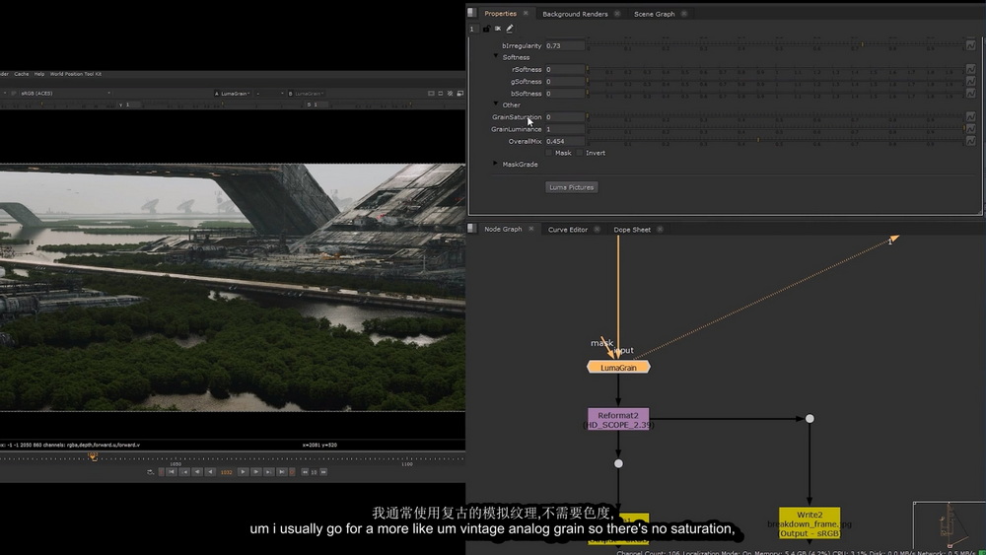
Task: Go to next keyframe button
Action: click(268, 472)
